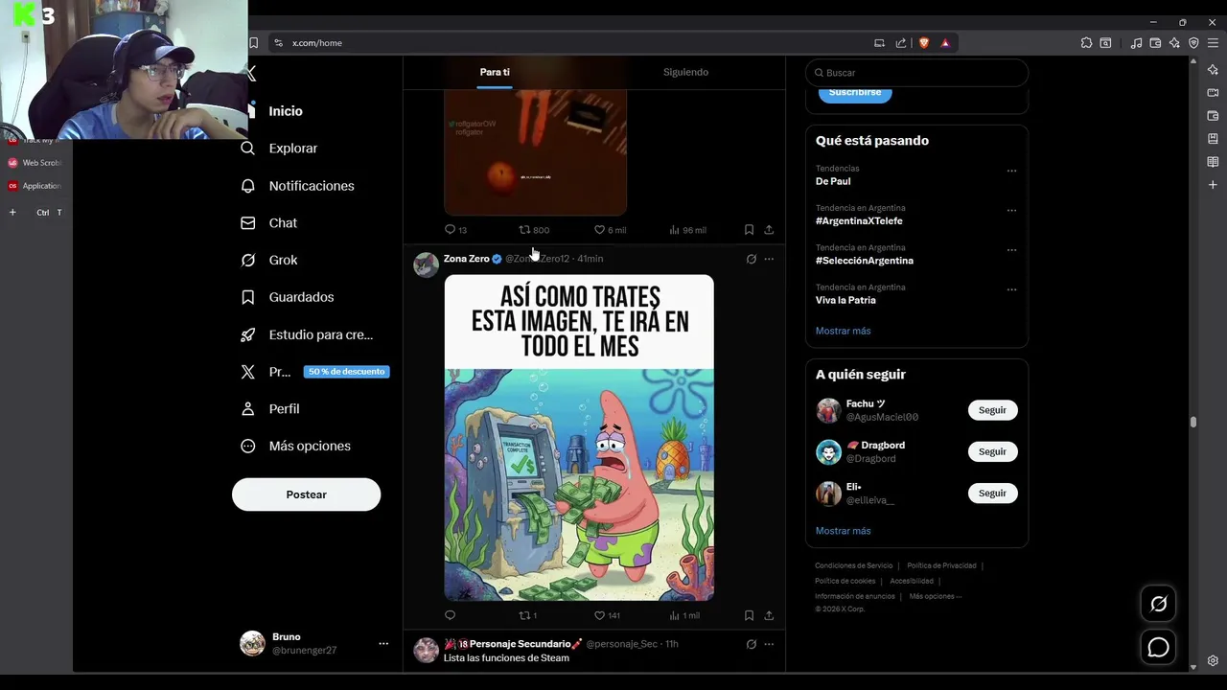Open options for #ArgentinaXTelefe trend
Image resolution: width=1227 pixels, height=690 pixels.
(1011, 210)
